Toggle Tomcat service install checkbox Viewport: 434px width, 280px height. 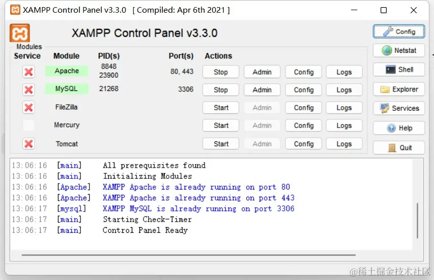28,144
